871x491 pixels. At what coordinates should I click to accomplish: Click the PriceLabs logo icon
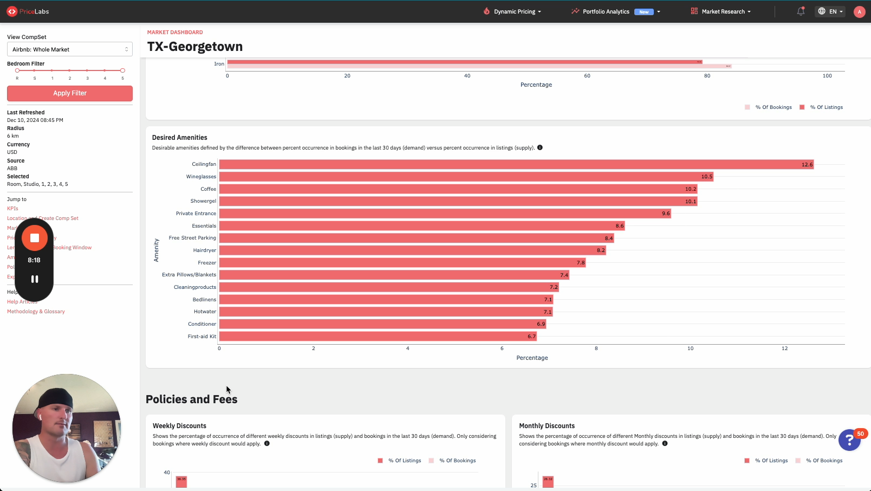coord(12,11)
